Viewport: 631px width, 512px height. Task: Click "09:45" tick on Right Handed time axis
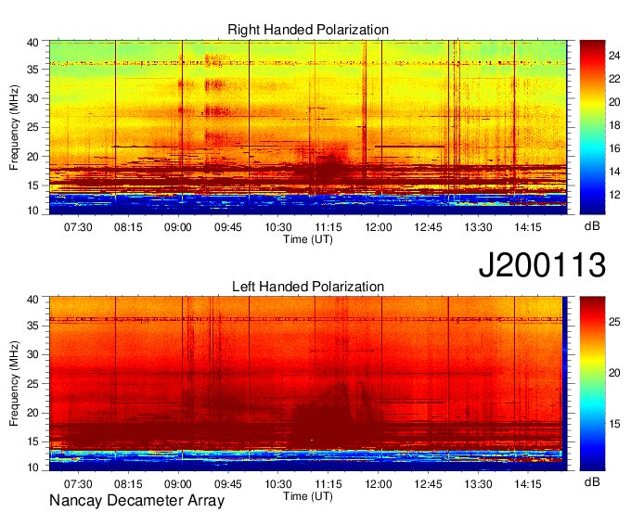tap(227, 227)
